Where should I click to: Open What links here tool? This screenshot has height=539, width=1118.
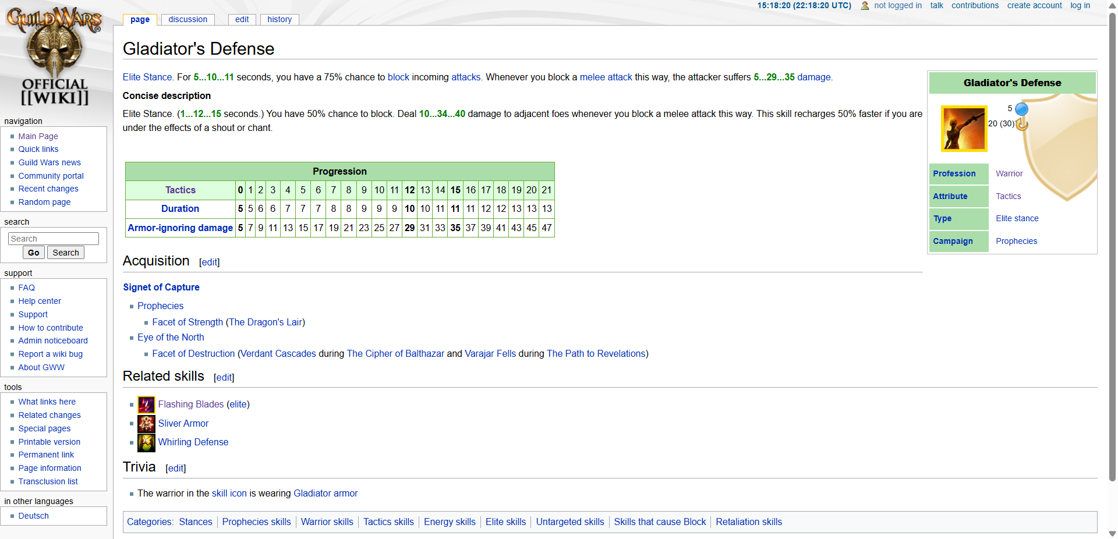(47, 402)
